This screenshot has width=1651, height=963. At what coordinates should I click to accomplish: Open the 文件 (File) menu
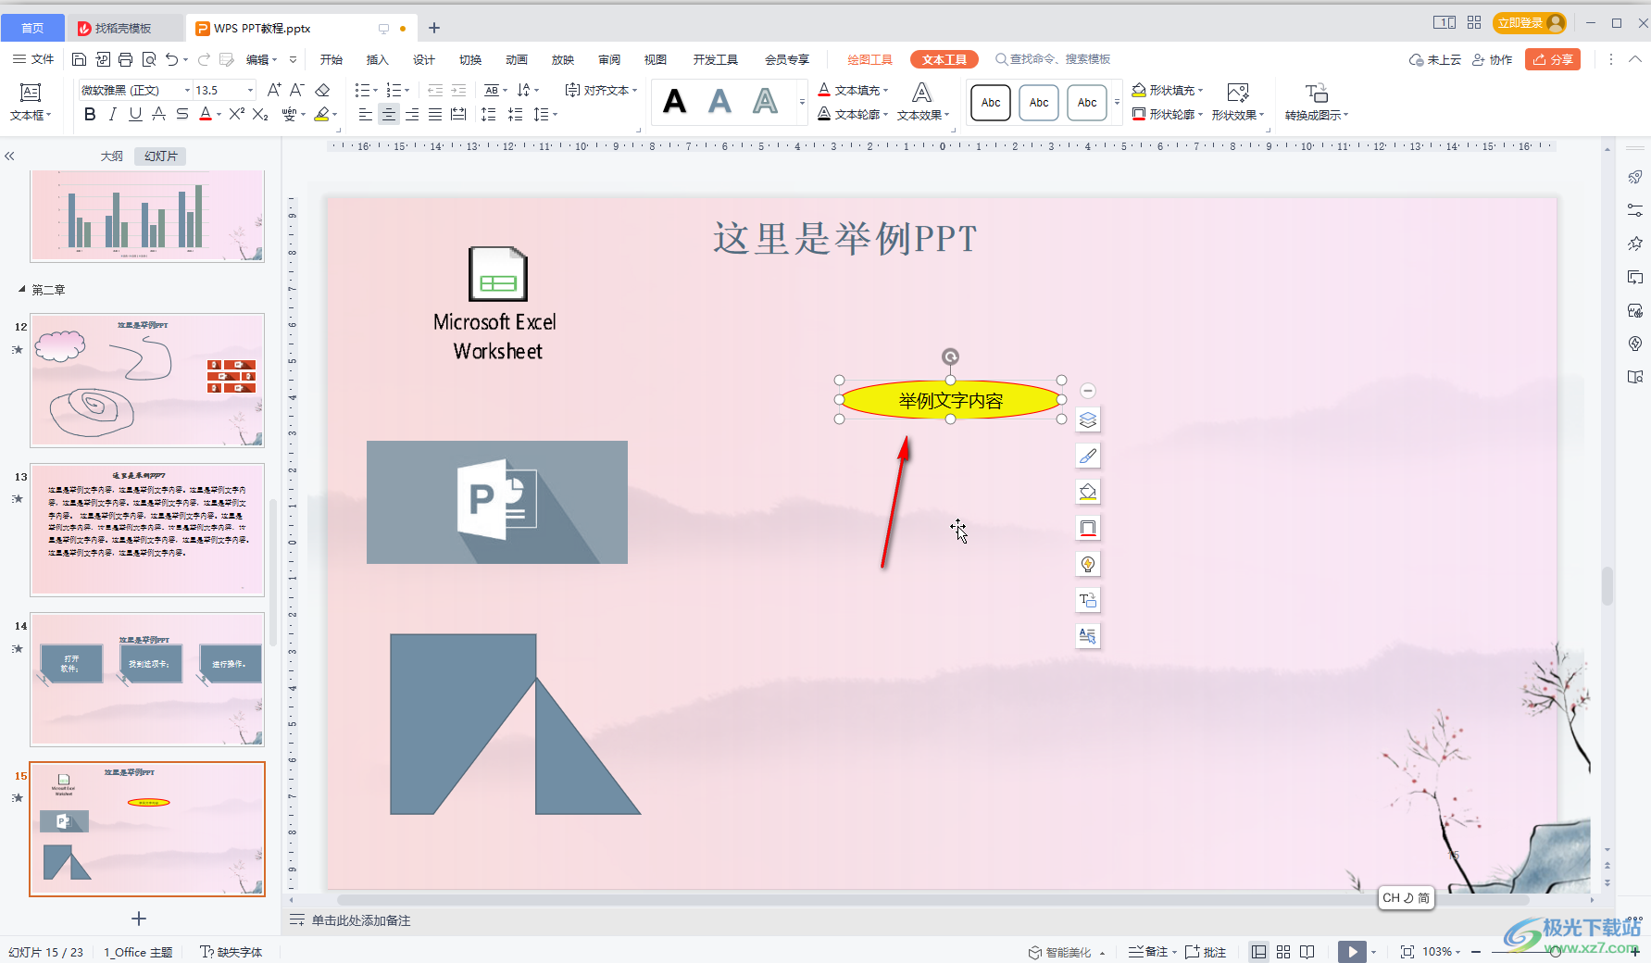(34, 59)
